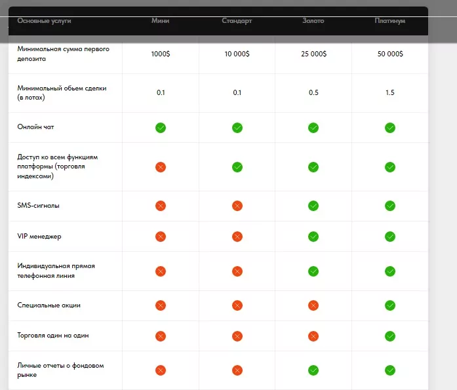The image size is (457, 390).
Task: Click green check for Индивидуальная телефонная линия, Платинум
Action: 390,271
